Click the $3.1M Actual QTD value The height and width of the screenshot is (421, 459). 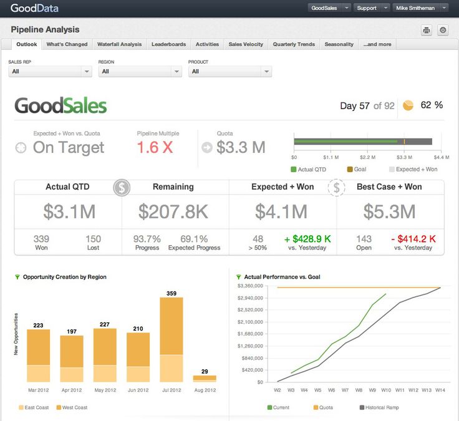pos(69,211)
